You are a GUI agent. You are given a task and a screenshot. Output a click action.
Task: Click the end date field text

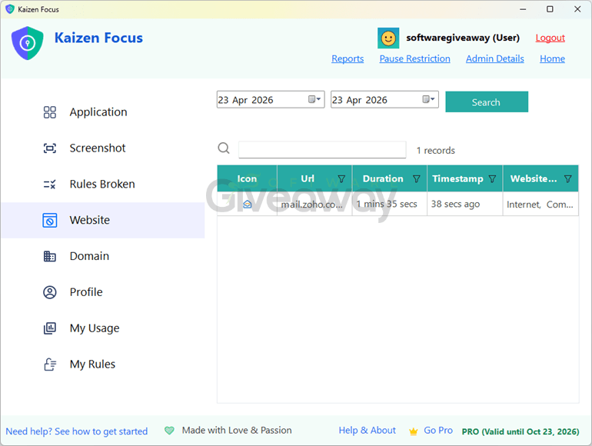pyautogui.click(x=360, y=100)
